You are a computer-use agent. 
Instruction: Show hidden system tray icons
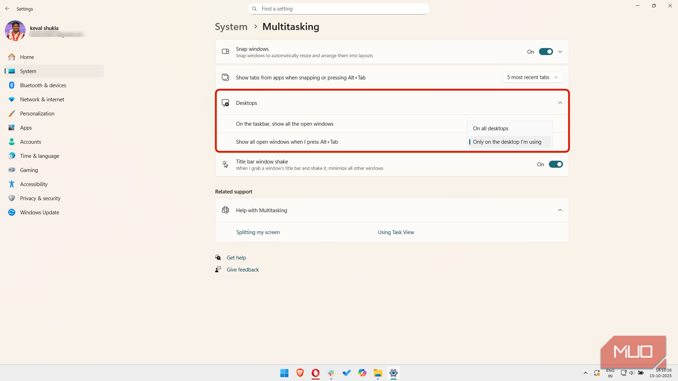pos(585,373)
